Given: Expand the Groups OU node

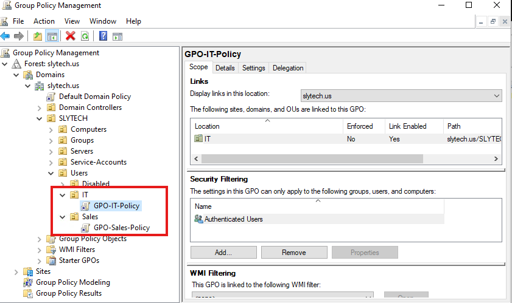Looking at the screenshot, I should pyautogui.click(x=51, y=141).
